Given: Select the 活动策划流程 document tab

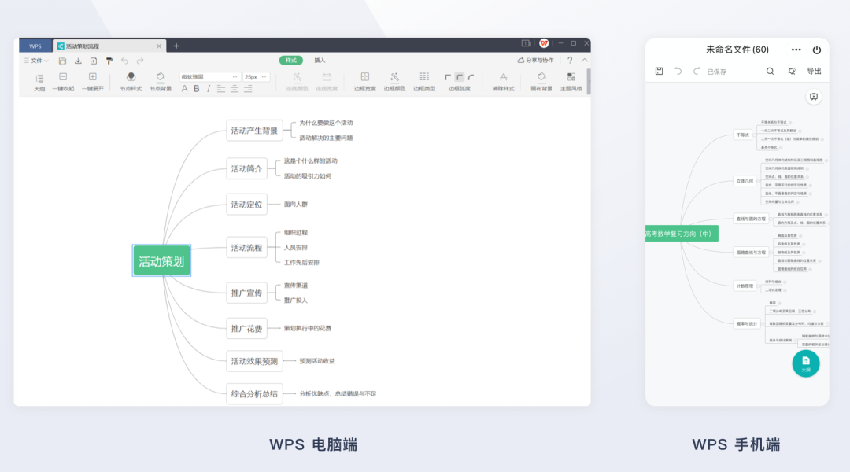Looking at the screenshot, I should tap(105, 46).
